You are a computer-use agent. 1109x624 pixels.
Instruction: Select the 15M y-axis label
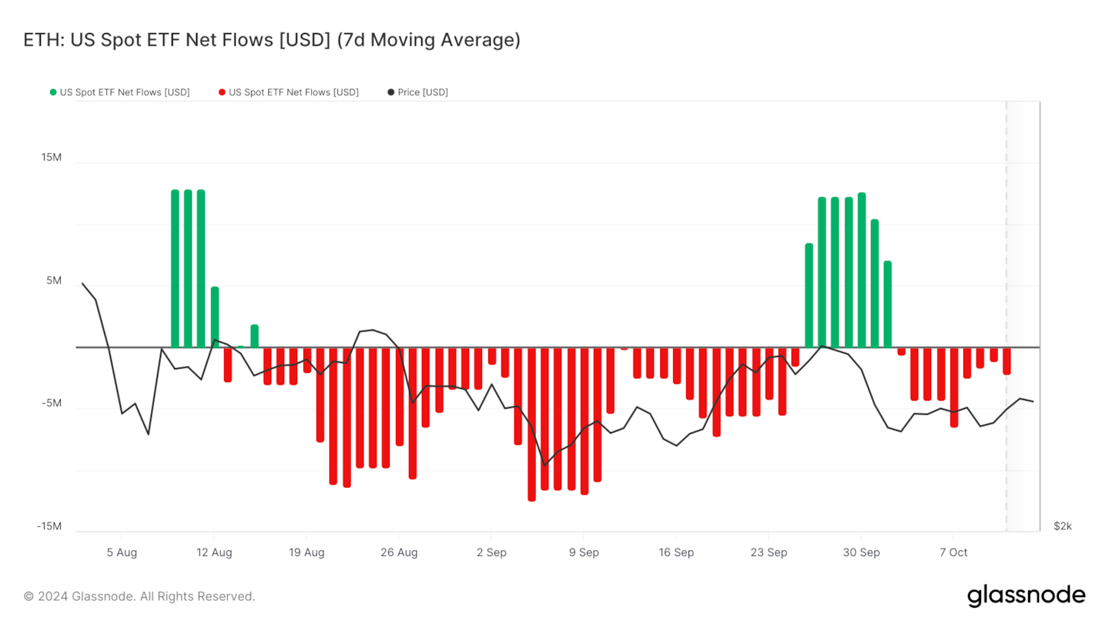click(51, 157)
